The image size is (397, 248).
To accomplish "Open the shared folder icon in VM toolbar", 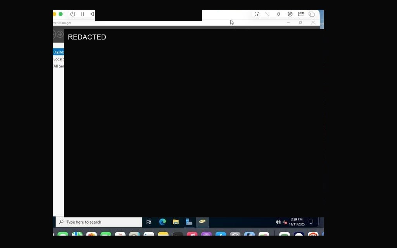I will (x=301, y=14).
